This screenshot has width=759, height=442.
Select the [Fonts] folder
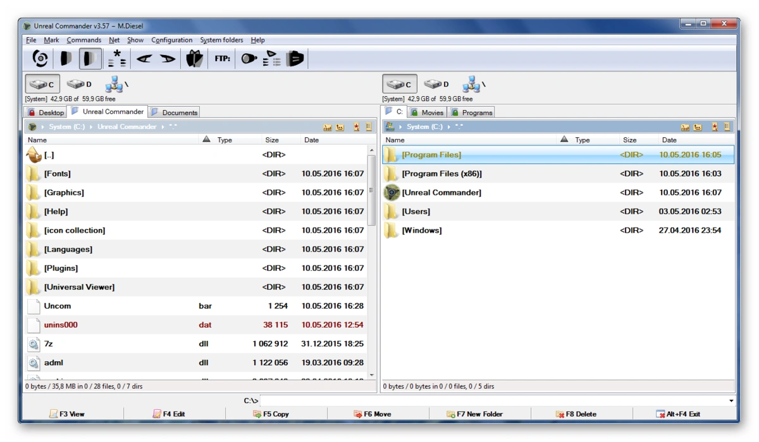[x=196, y=173]
